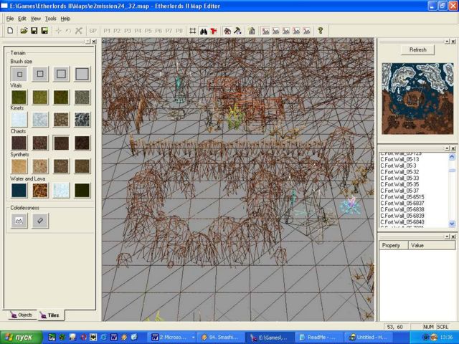
Task: Click the minimap preview image
Action: click(417, 99)
